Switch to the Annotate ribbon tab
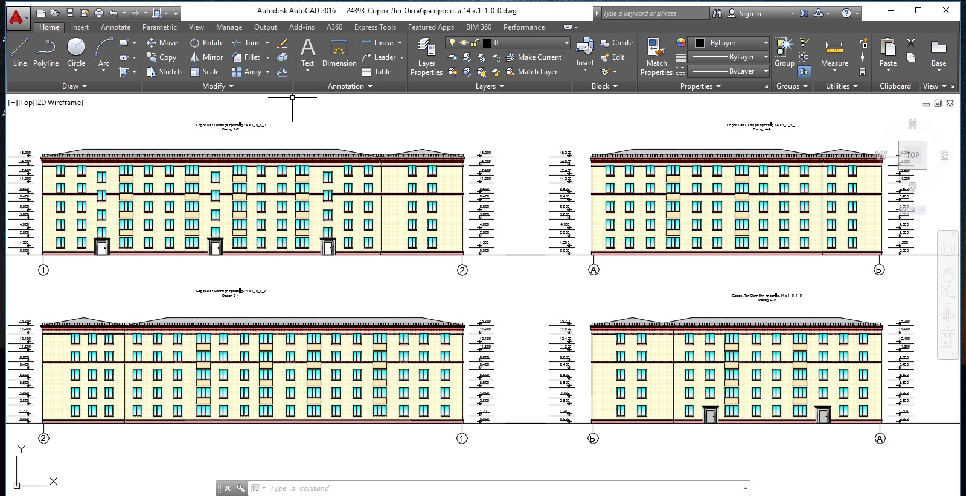Viewport: 966px width, 496px height. tap(115, 27)
